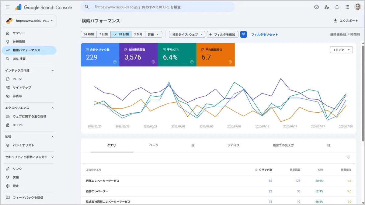Select the 24 時間 date range
The width and height of the screenshot is (365, 205).
pyautogui.click(x=89, y=34)
